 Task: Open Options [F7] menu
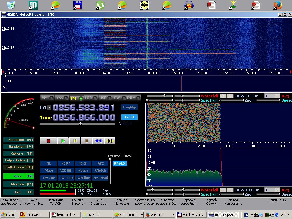(19, 153)
